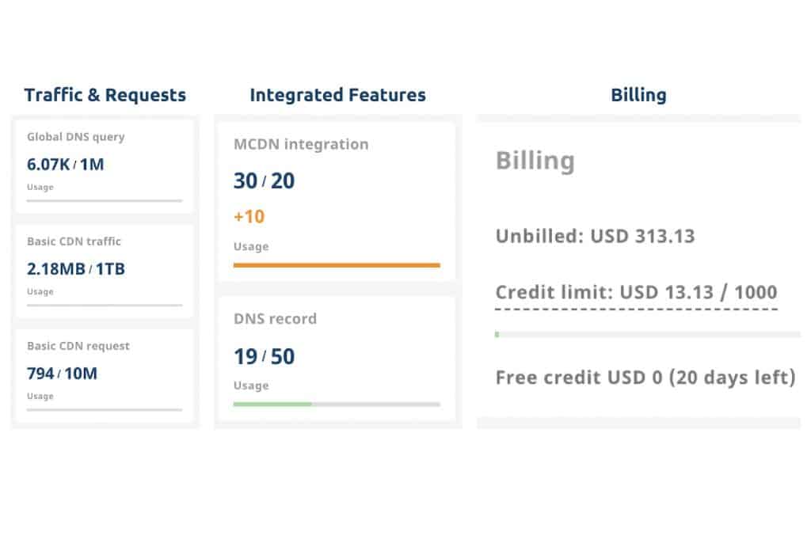Viewport: 811px width, 543px height.
Task: Click the 30 / 20 MCDN value
Action: click(x=264, y=180)
